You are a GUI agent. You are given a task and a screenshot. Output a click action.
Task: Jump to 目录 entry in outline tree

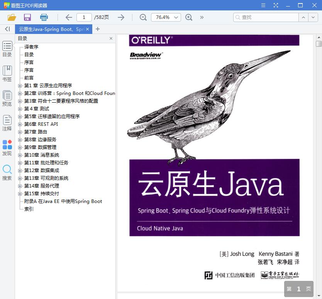(29, 54)
